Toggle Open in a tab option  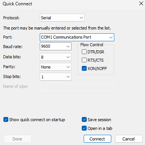click(x=84, y=128)
